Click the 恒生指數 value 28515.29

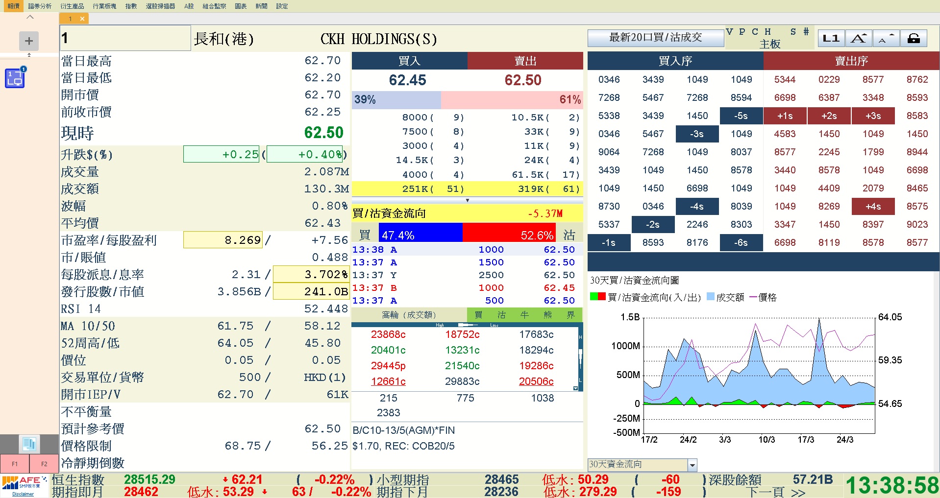coord(149,479)
